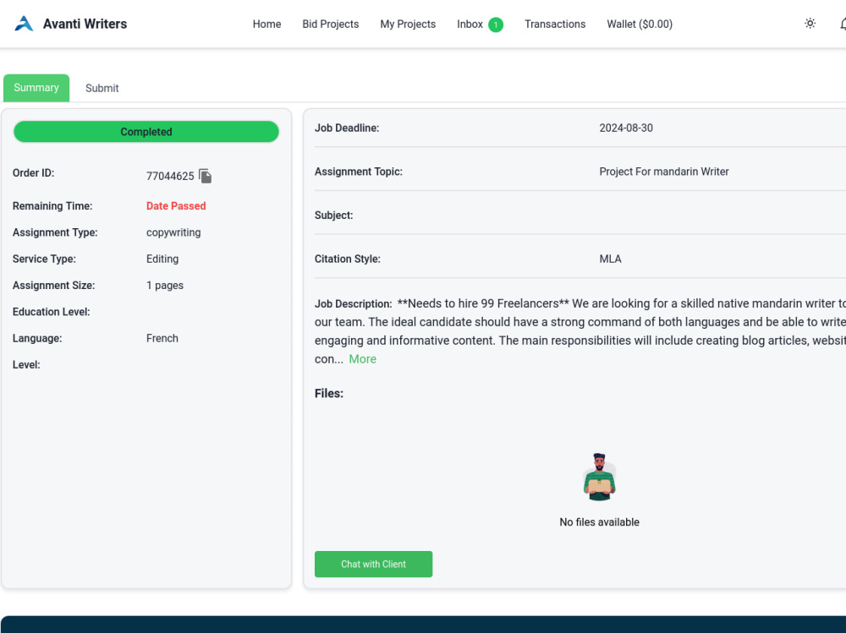Open the Inbox navigation link
Screen dimensions: 846x633
[470, 25]
